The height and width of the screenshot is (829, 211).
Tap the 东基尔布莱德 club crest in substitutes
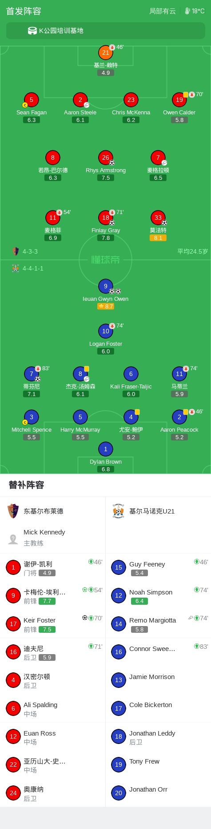coord(13,511)
